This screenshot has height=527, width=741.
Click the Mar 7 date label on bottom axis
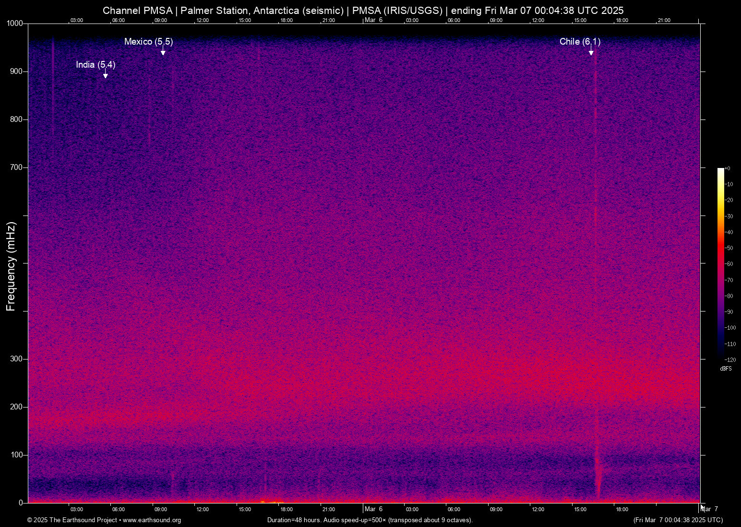tap(709, 508)
